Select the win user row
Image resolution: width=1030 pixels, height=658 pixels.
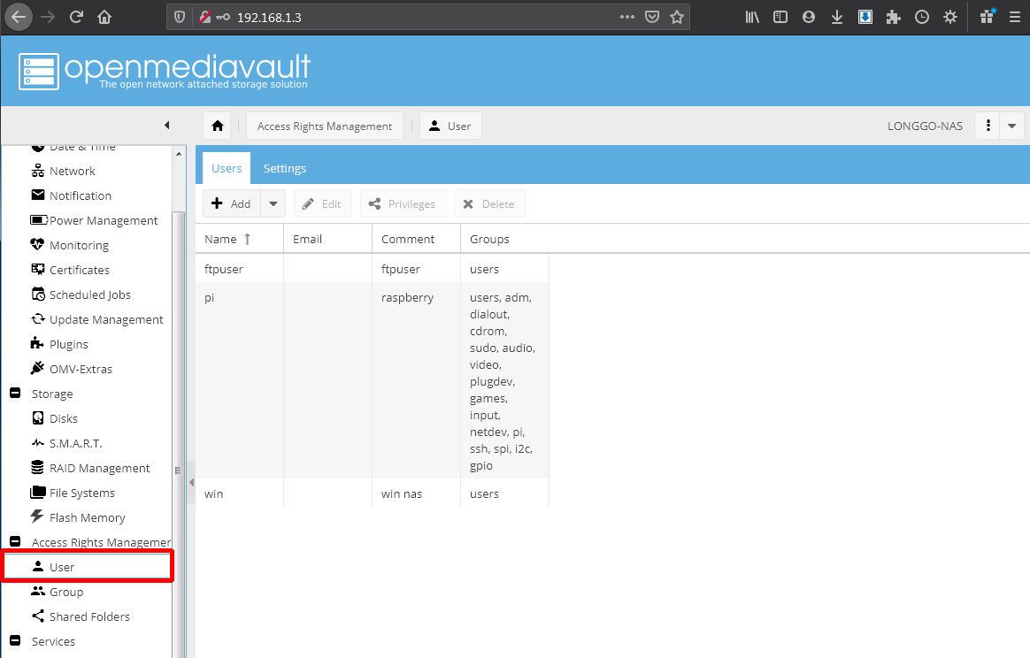(x=372, y=493)
